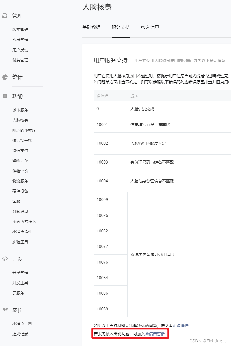This screenshot has height=346, width=231.
Task: Open 版本管理 in the sidebar
Action: click(x=20, y=30)
